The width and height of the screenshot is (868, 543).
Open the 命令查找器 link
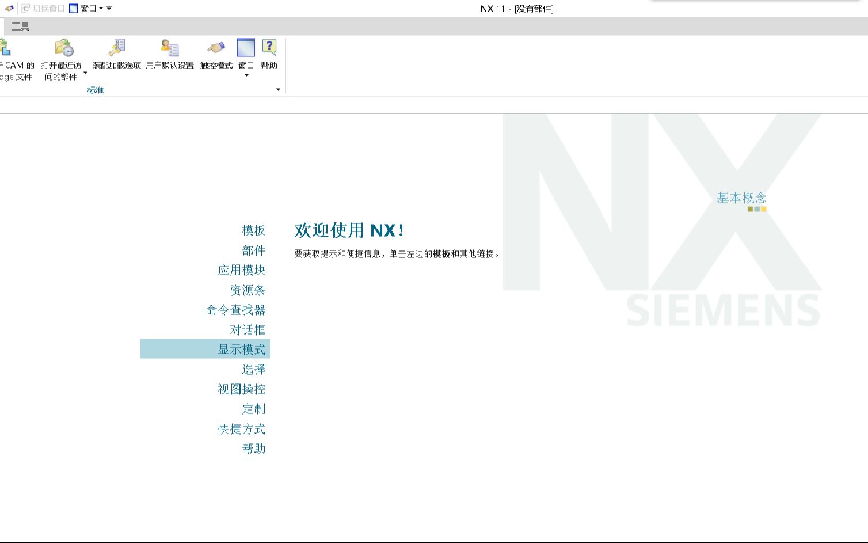(236, 310)
